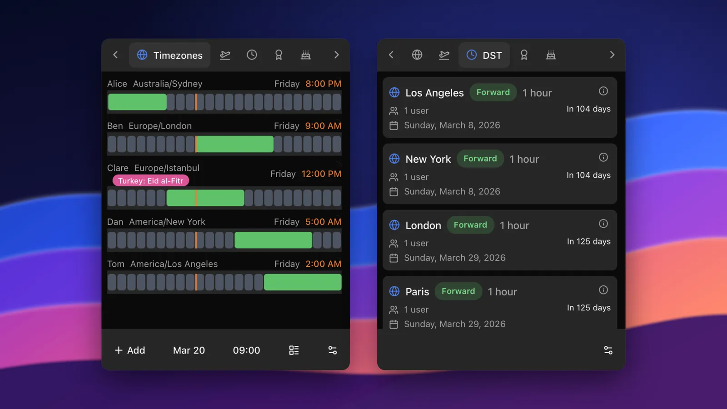Viewport: 727px width, 409px height.
Task: Click the 12:00 PM time for Clare
Action: point(321,174)
